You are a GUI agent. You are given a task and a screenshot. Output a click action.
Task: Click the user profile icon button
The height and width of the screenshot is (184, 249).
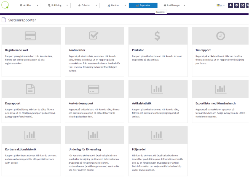(231, 5)
